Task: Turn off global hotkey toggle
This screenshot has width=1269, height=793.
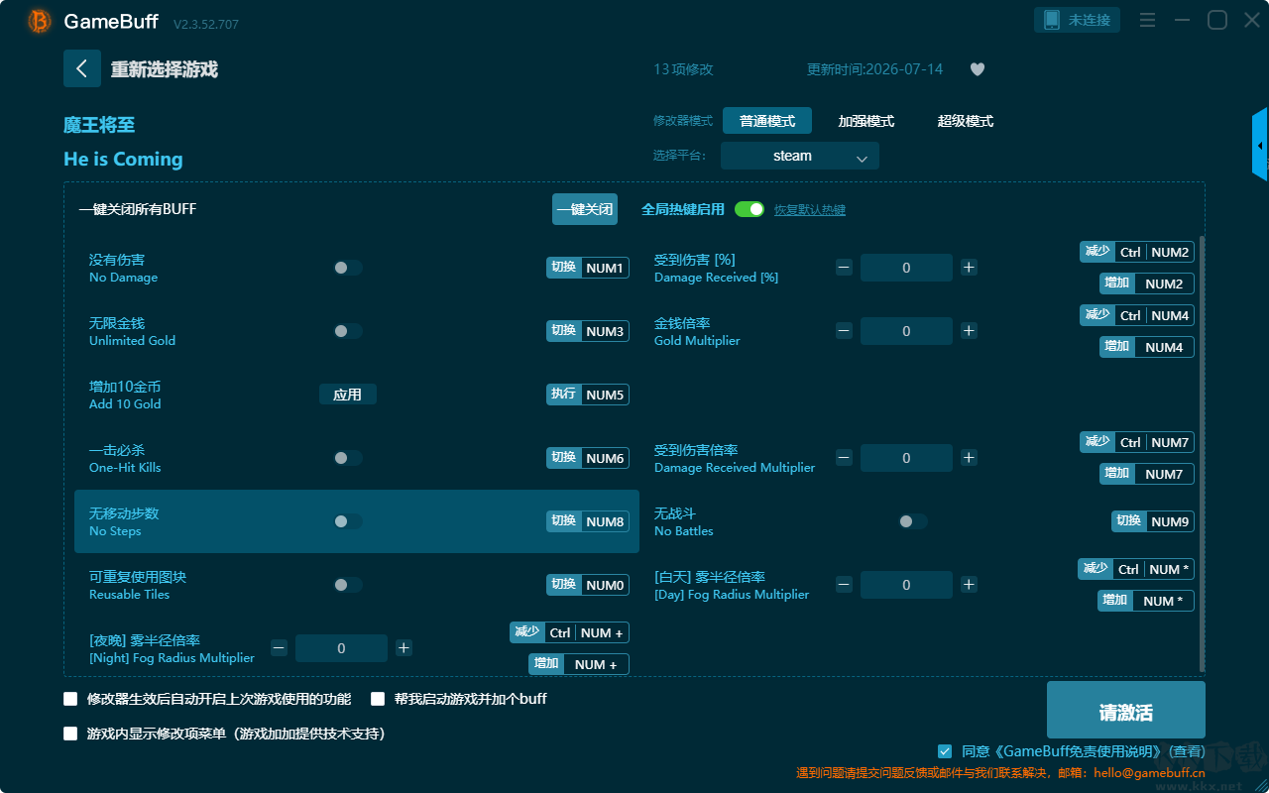Action: tap(750, 209)
